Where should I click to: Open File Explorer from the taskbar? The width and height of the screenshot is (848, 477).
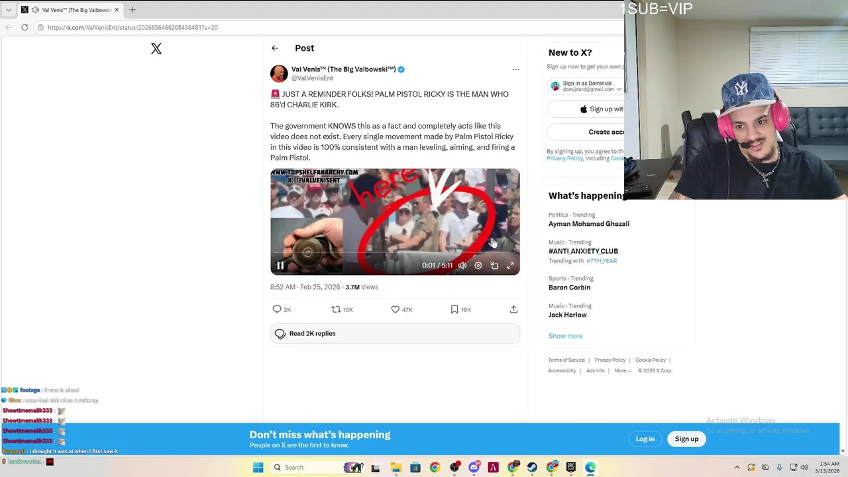pos(396,468)
